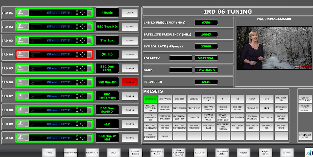Open the RX8200 OPS MANUAL
This screenshot has height=157, width=313.
(x=305, y=108)
